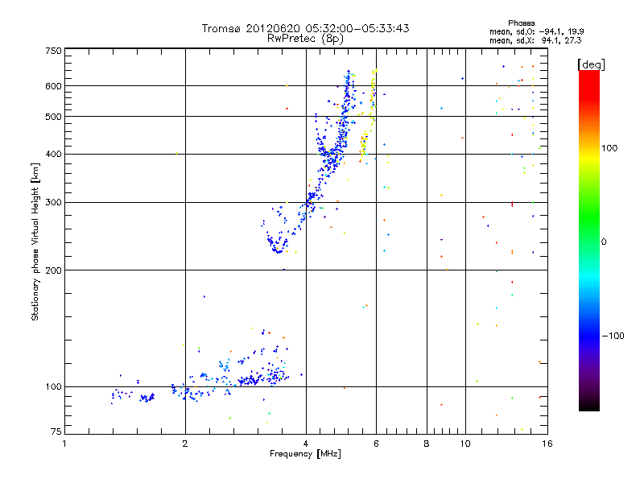
Task: Click the x-axis '1' tick label
Action: [x=64, y=444]
